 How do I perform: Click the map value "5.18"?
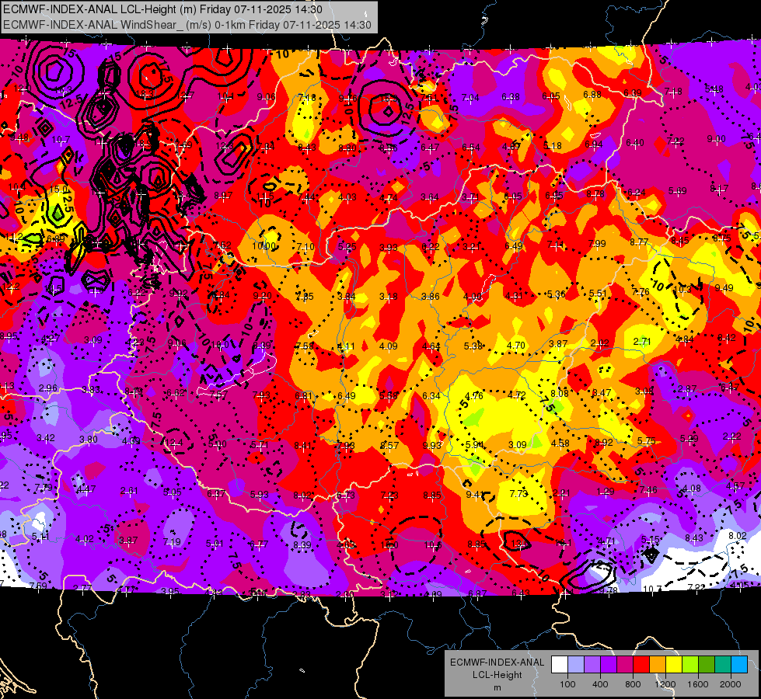coord(553,145)
